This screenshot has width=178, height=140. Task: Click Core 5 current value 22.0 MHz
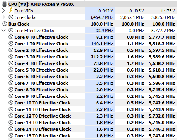(x=103, y=70)
